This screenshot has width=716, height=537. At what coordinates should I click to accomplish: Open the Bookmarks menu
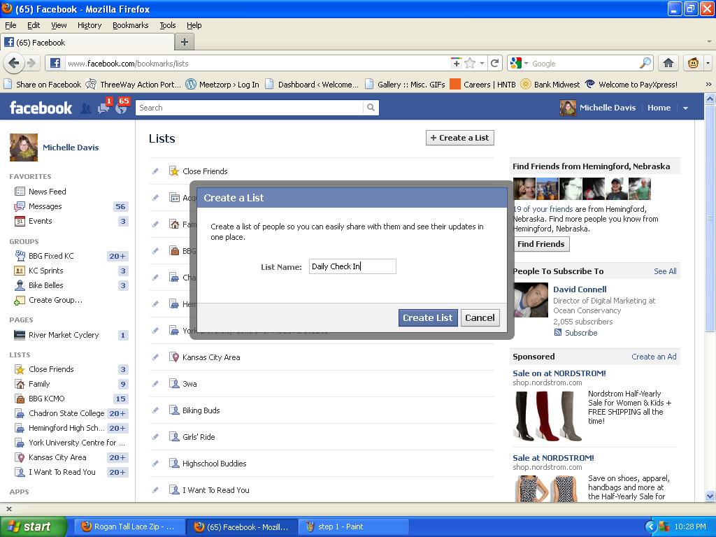(x=130, y=25)
